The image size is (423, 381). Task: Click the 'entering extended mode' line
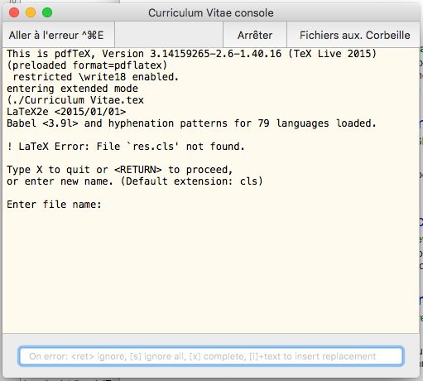tap(72, 89)
